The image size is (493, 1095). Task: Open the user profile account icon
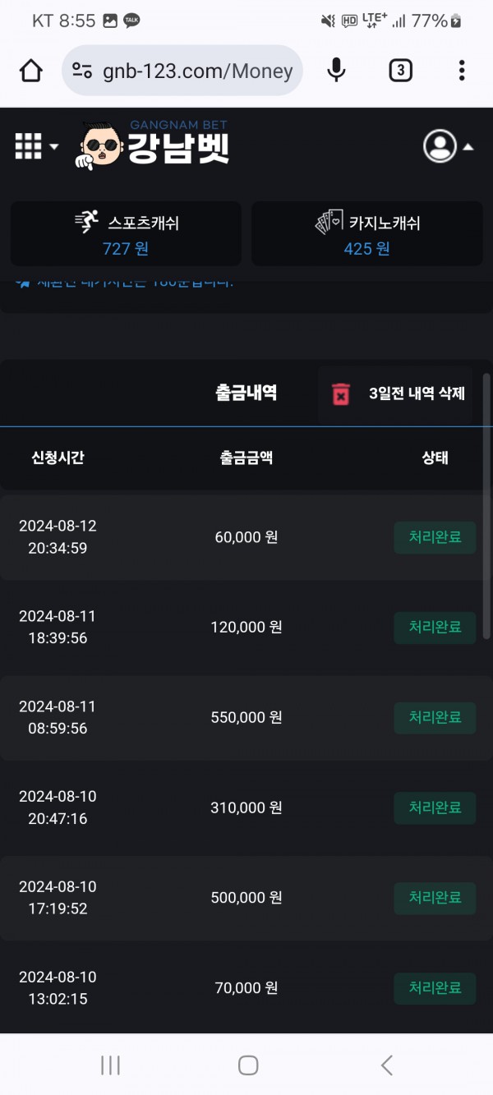(x=440, y=146)
